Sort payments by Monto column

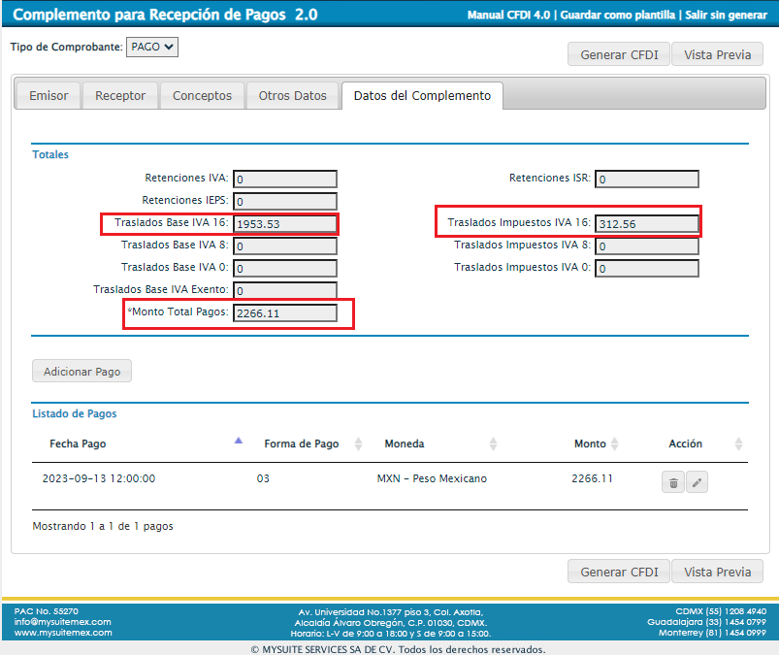[614, 443]
